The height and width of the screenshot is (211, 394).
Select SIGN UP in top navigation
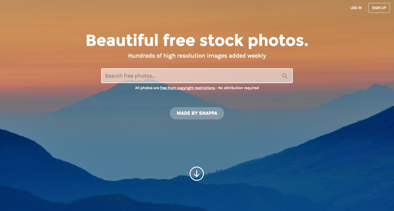(x=379, y=8)
